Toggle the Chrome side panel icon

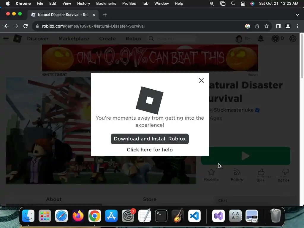[x=278, y=26]
